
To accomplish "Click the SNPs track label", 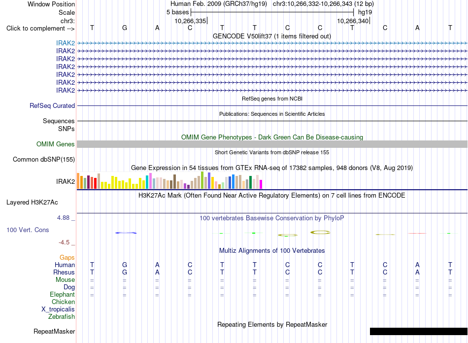I will (x=67, y=129).
